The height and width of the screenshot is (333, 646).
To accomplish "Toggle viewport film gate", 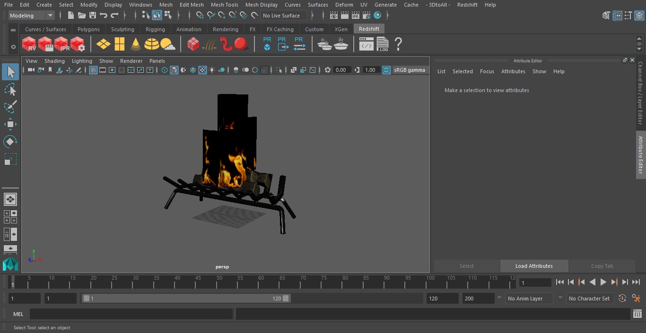I will tap(103, 70).
